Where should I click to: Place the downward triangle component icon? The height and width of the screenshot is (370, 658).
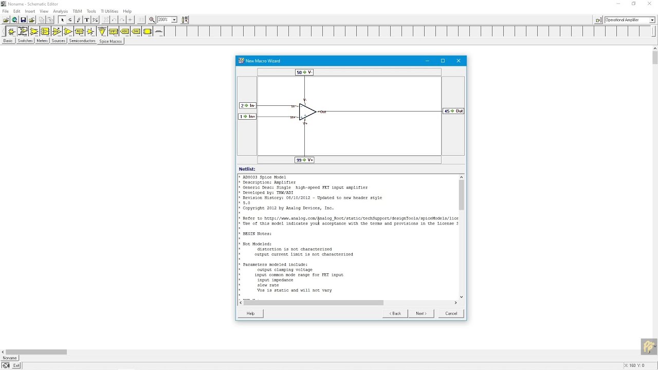coord(102,31)
